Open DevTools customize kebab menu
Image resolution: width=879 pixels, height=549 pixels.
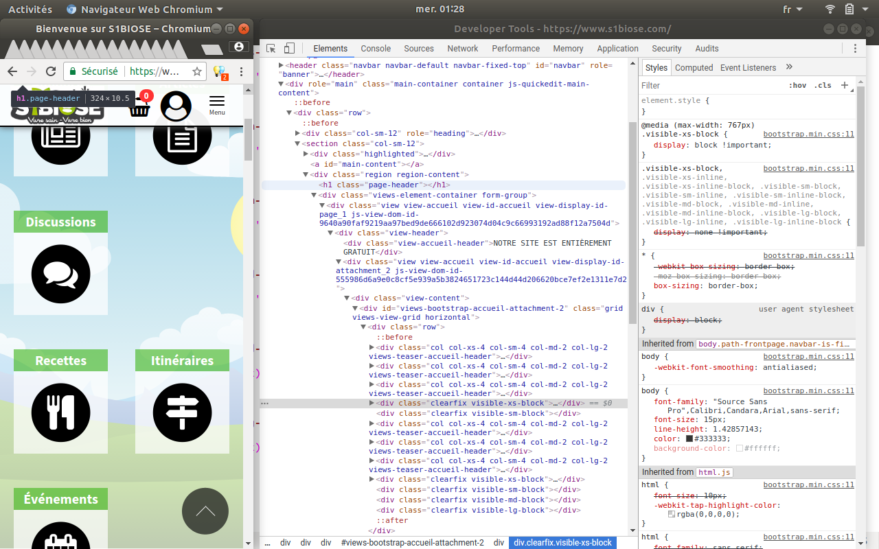point(855,48)
